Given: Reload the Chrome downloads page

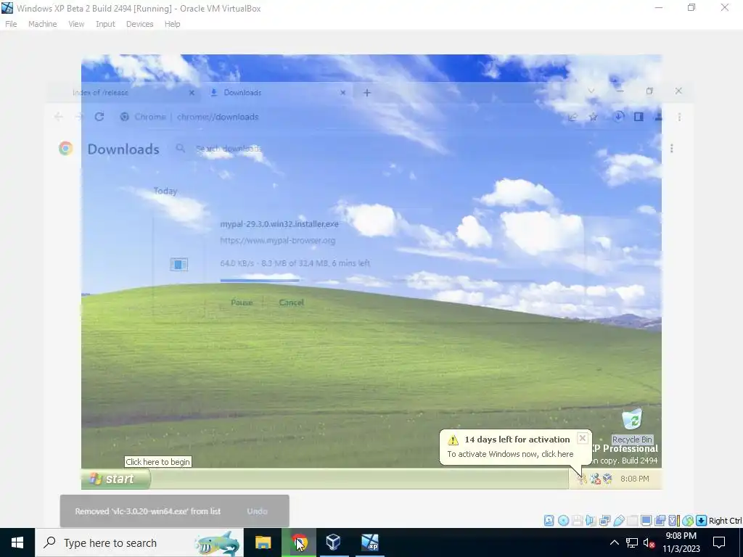Looking at the screenshot, I should (99, 117).
